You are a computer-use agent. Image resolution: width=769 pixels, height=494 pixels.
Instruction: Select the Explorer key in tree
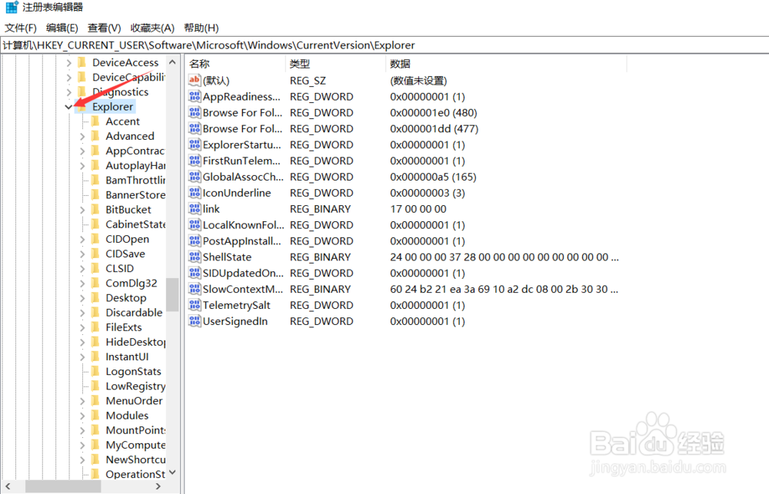coord(112,107)
